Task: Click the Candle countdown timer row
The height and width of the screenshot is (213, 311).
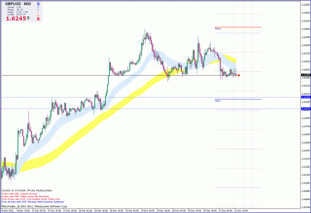Action: point(16,14)
